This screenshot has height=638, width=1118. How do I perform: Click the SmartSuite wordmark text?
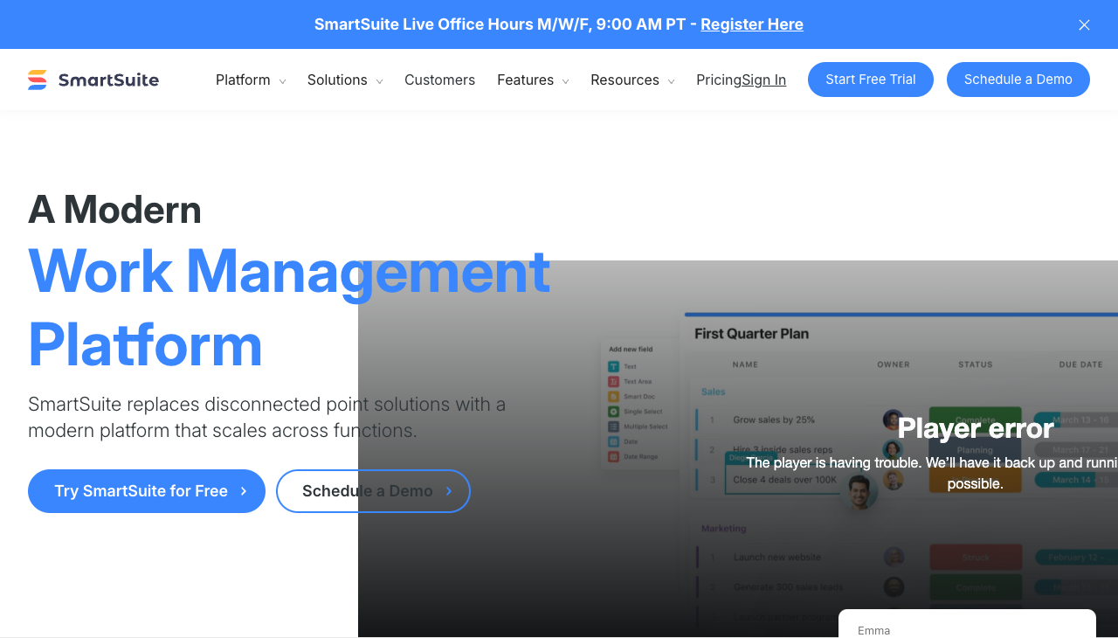[x=108, y=80]
